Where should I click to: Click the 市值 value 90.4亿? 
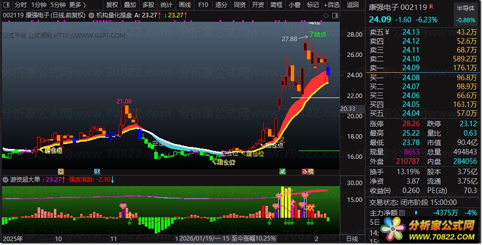(x=467, y=143)
